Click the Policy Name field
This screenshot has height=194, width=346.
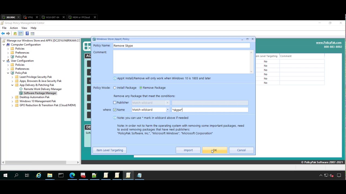coord(182,46)
